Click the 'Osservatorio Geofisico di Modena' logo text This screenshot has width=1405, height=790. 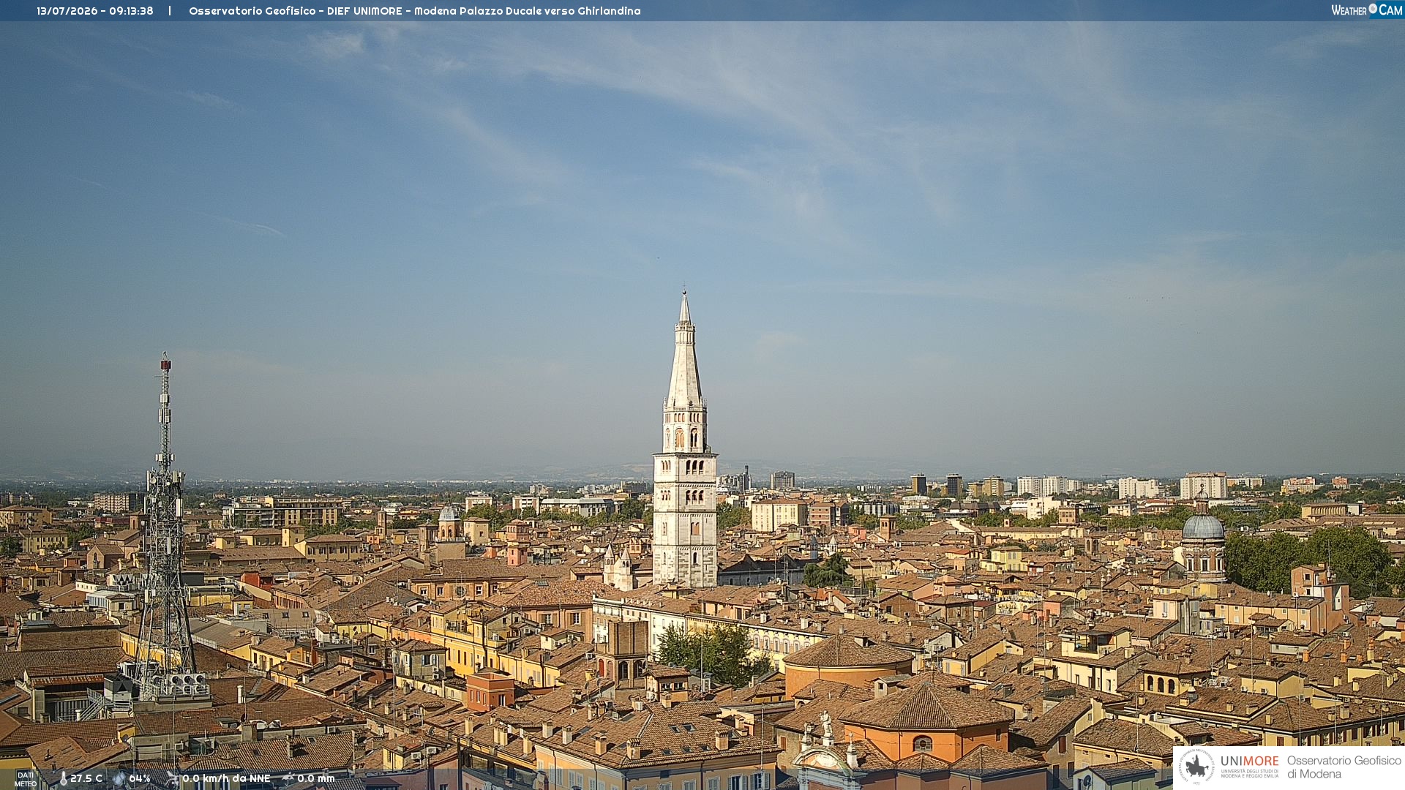pos(1344,767)
